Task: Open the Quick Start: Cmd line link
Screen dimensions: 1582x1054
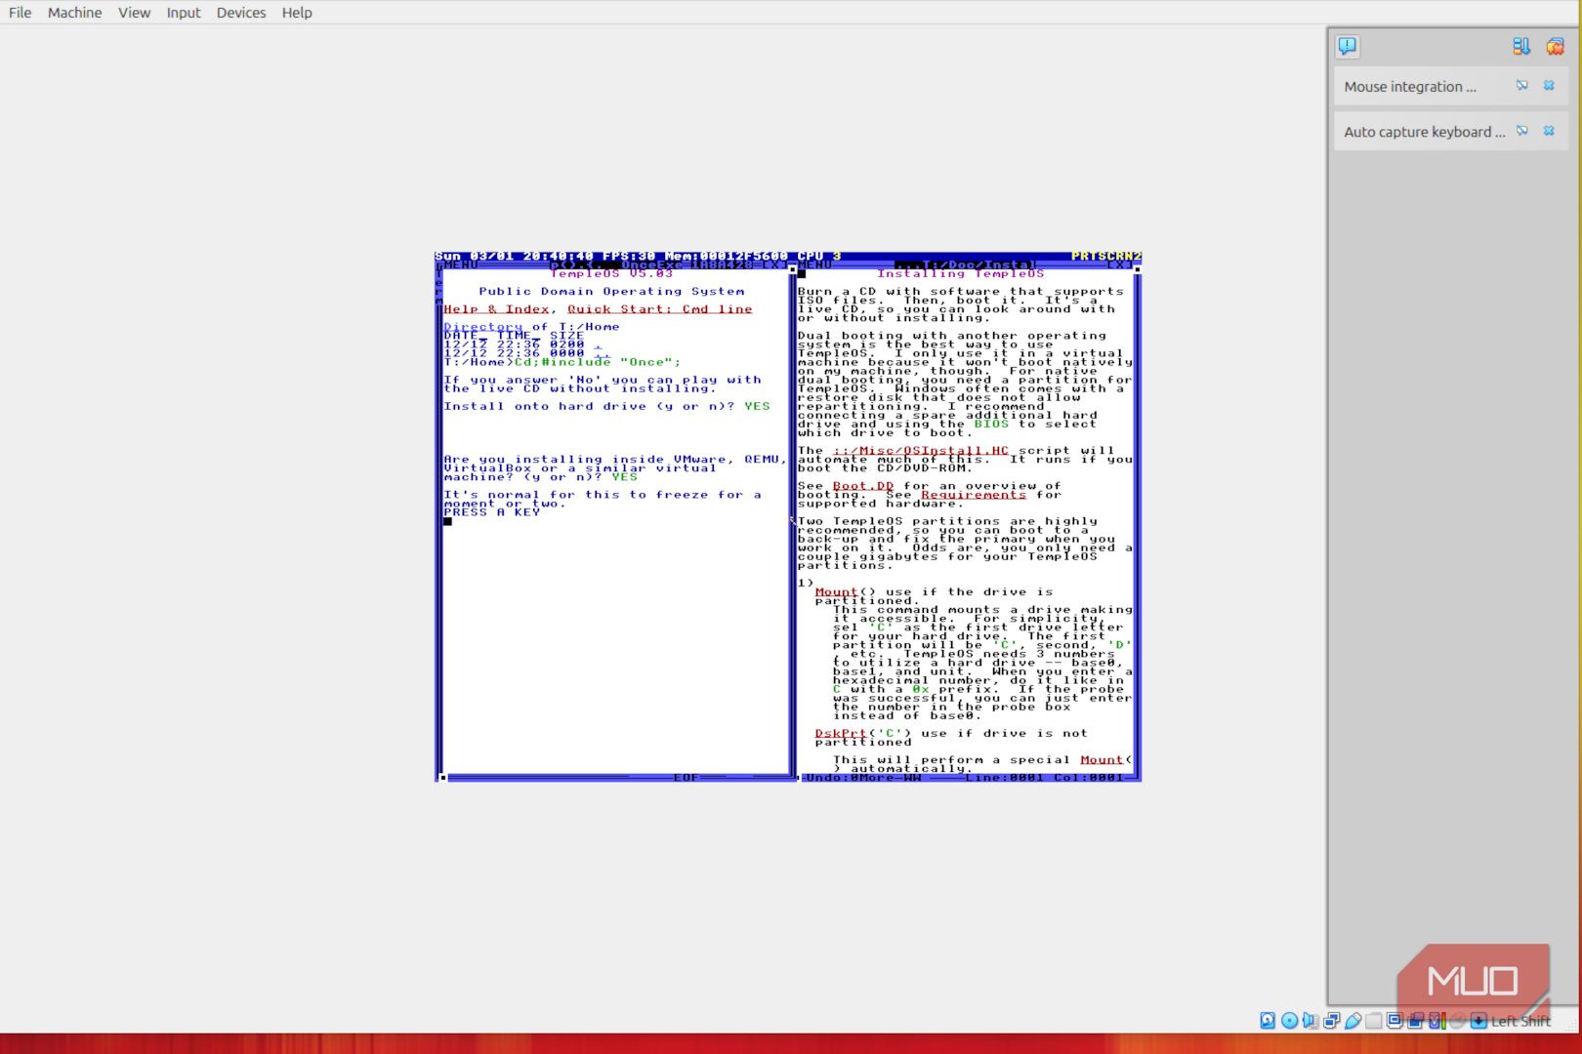Action: 660,309
